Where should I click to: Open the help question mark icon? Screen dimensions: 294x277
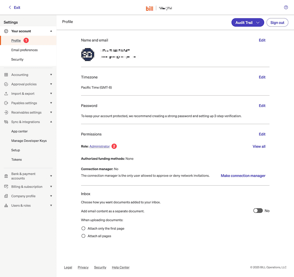(286, 7)
